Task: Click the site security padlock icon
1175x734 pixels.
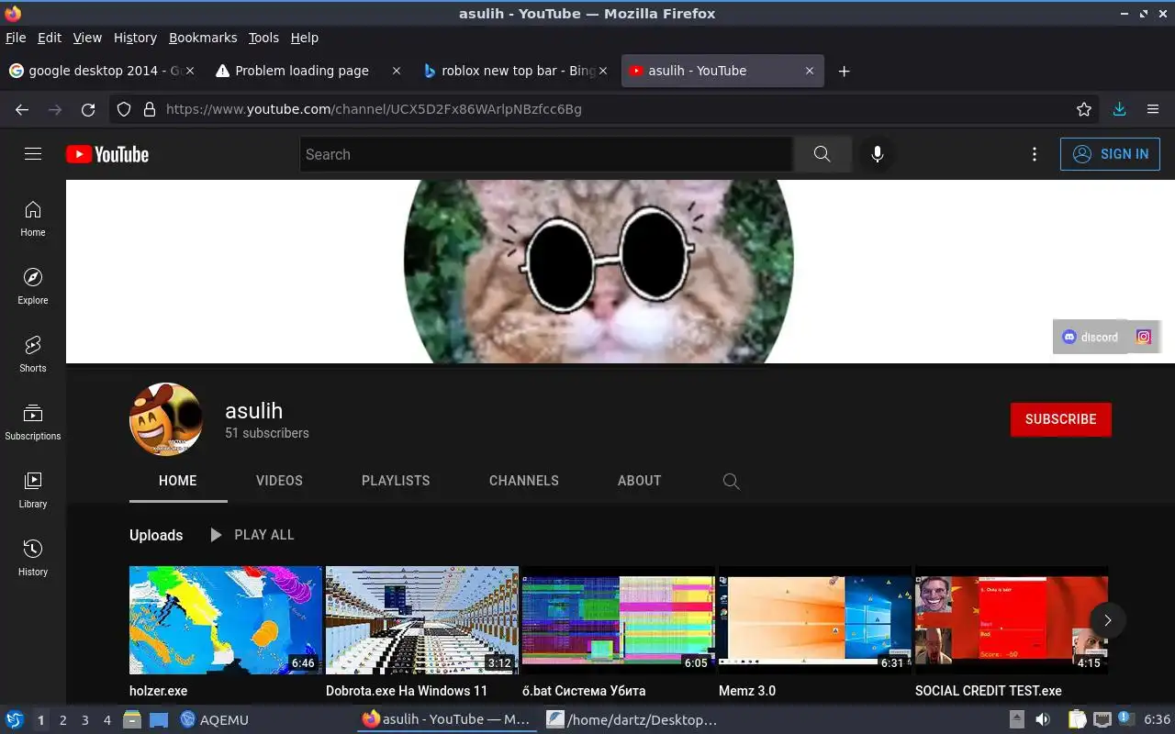Action: coord(150,109)
